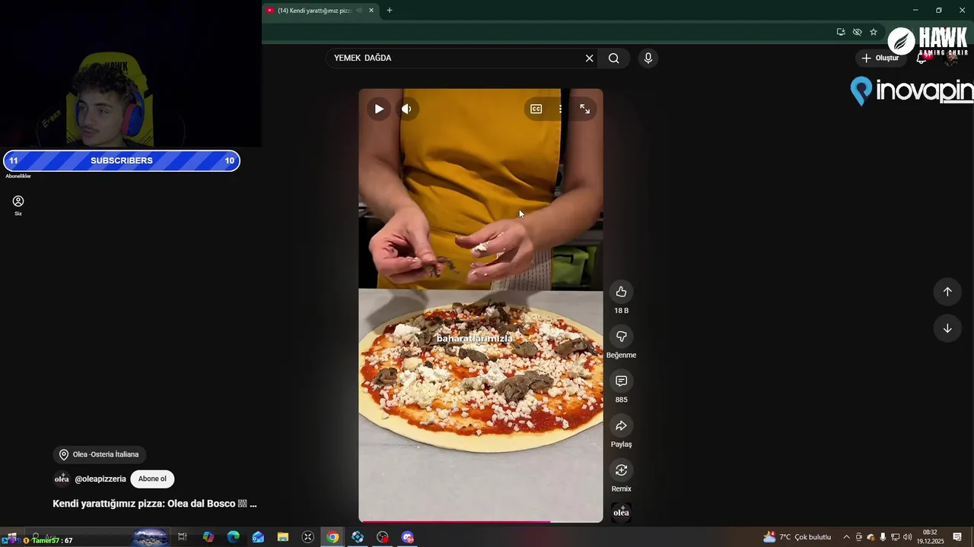This screenshot has height=547, width=974.
Task: Like the video with thumbs up
Action: coord(621,292)
